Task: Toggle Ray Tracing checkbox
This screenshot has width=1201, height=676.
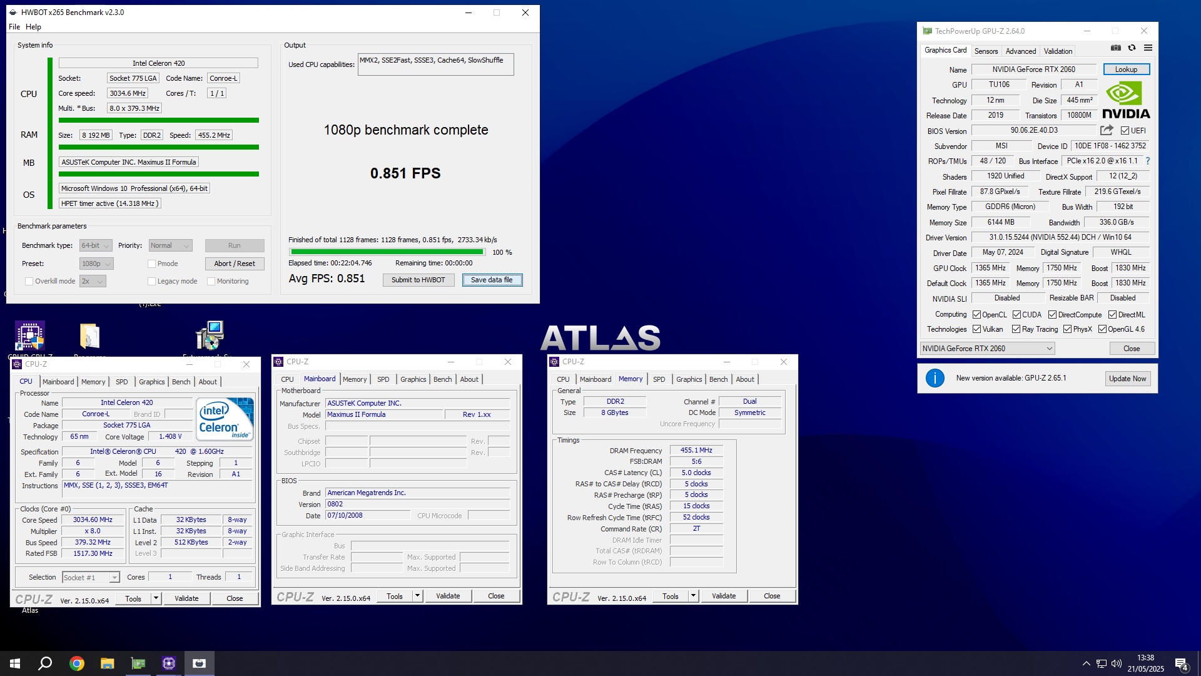Action: coord(1016,329)
